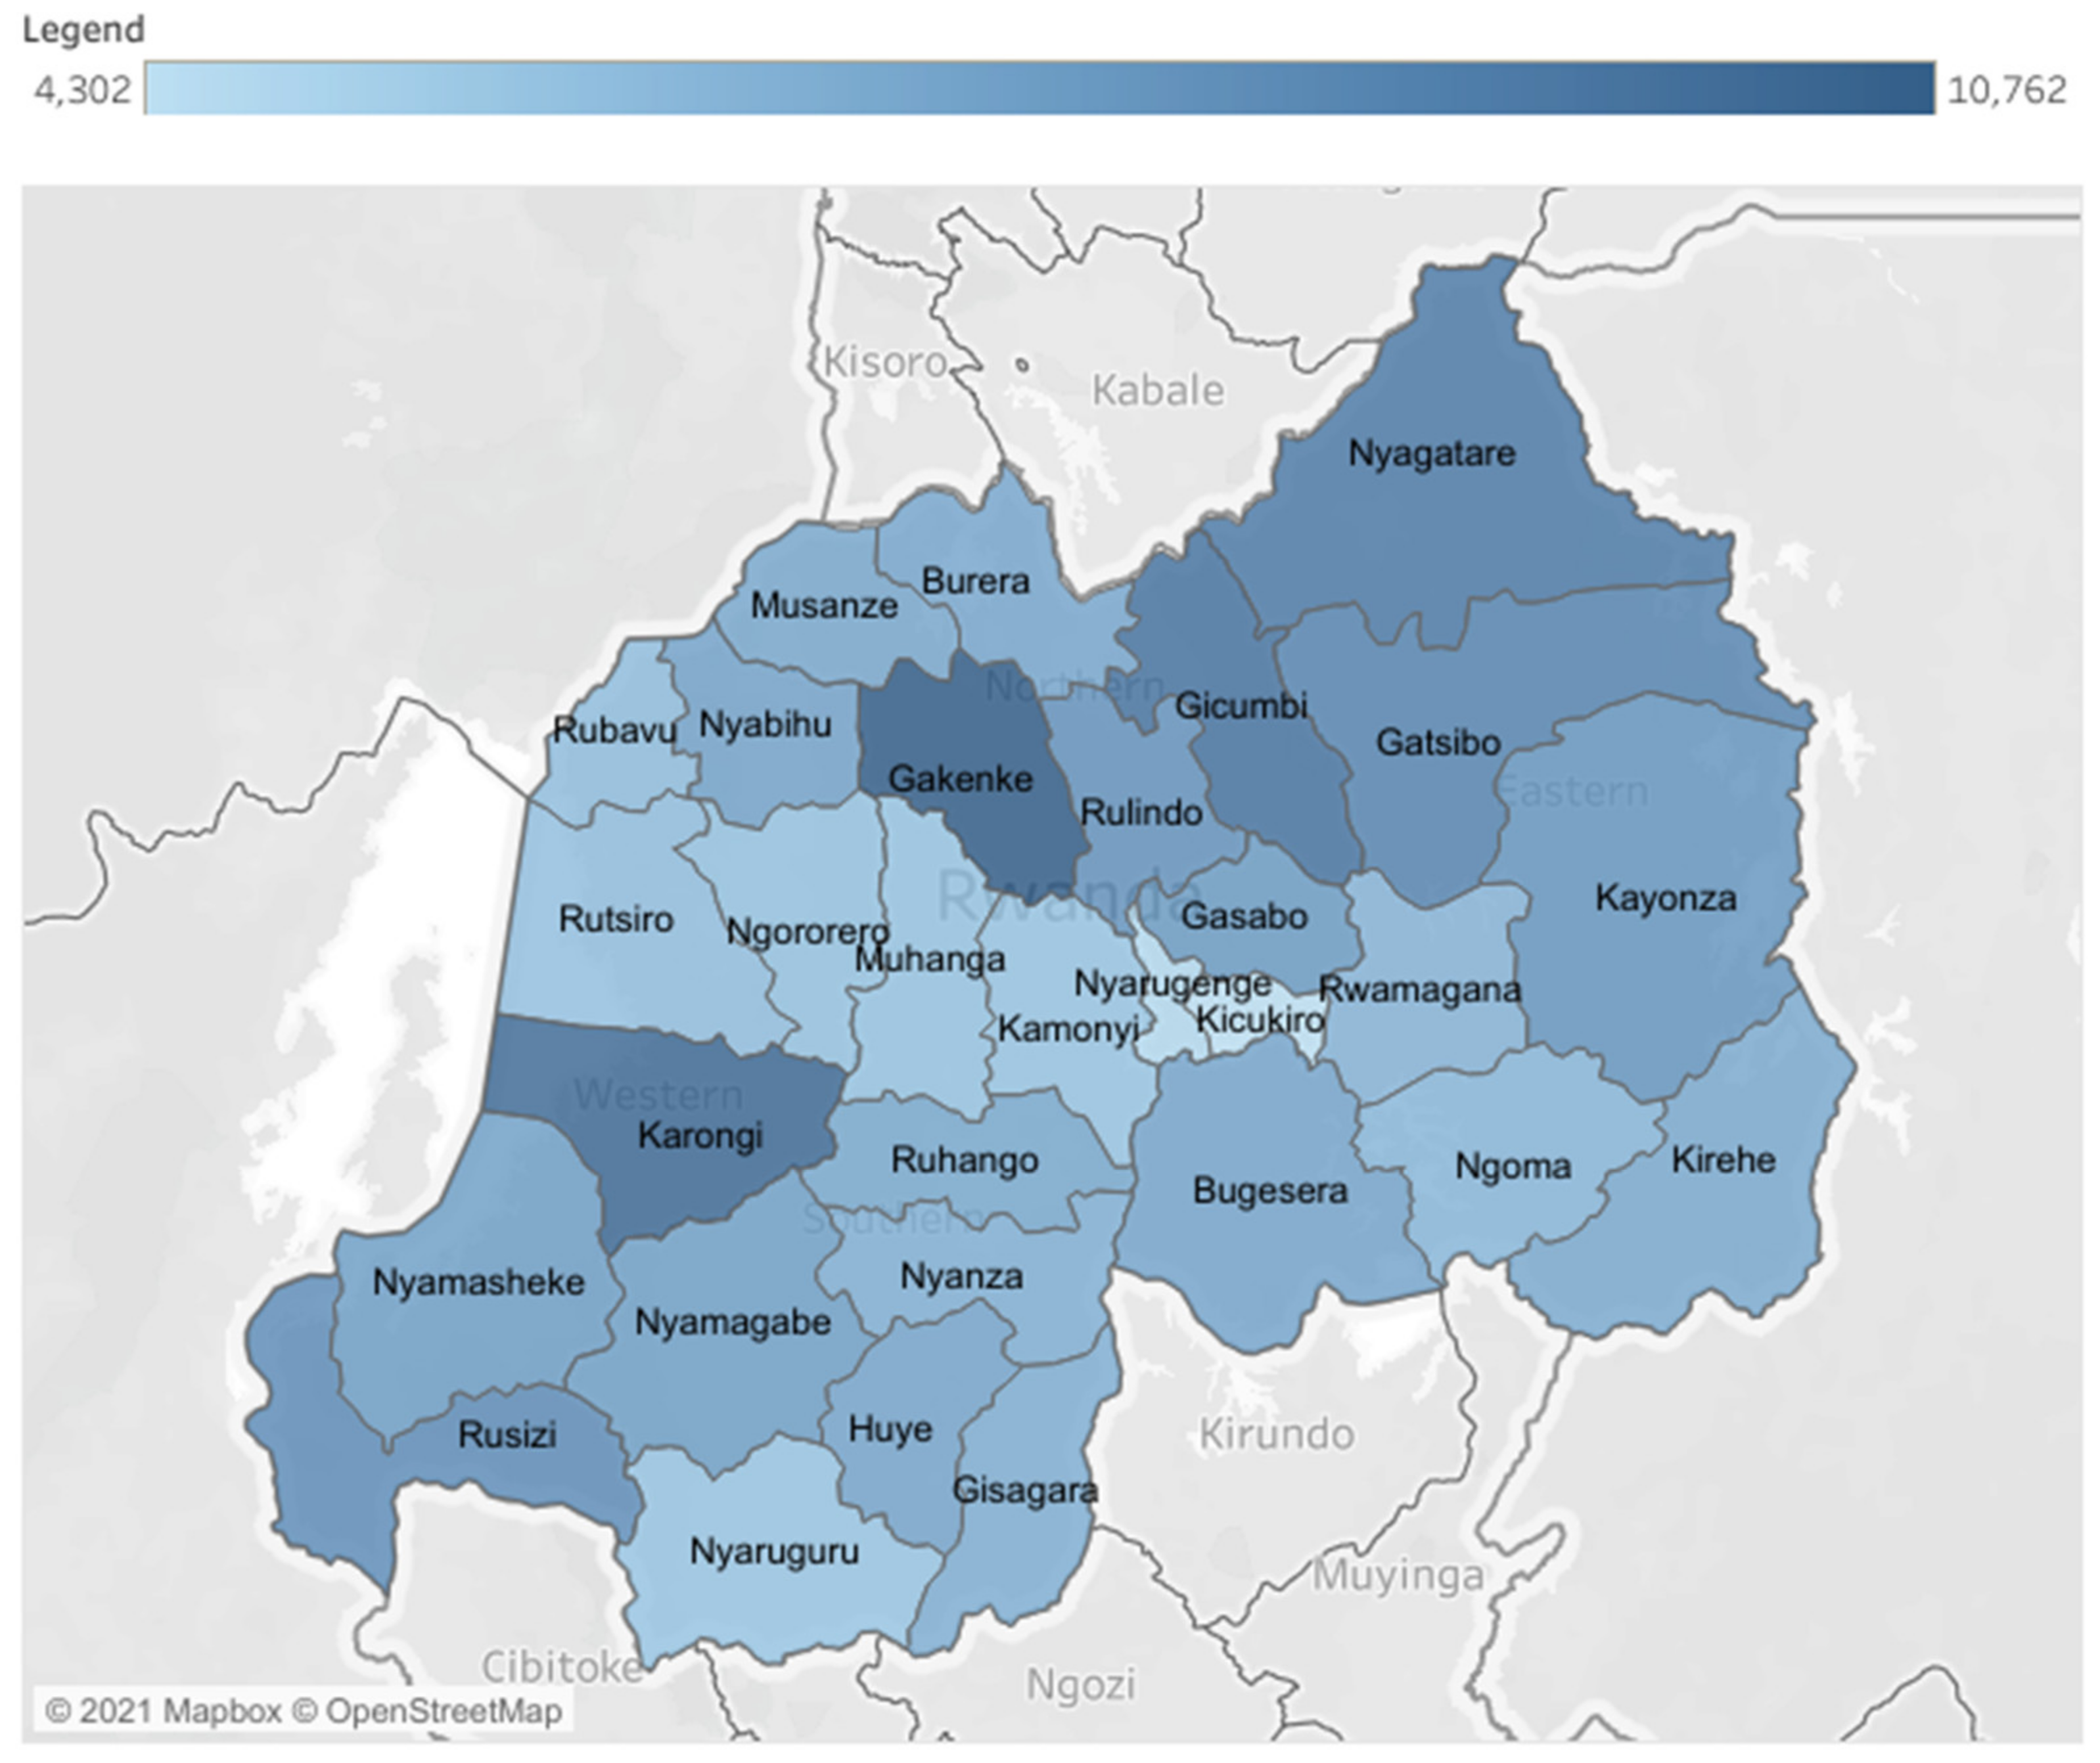Select the Gatsibo district region
This screenshot has height=1763, width=2100.
click(1437, 743)
